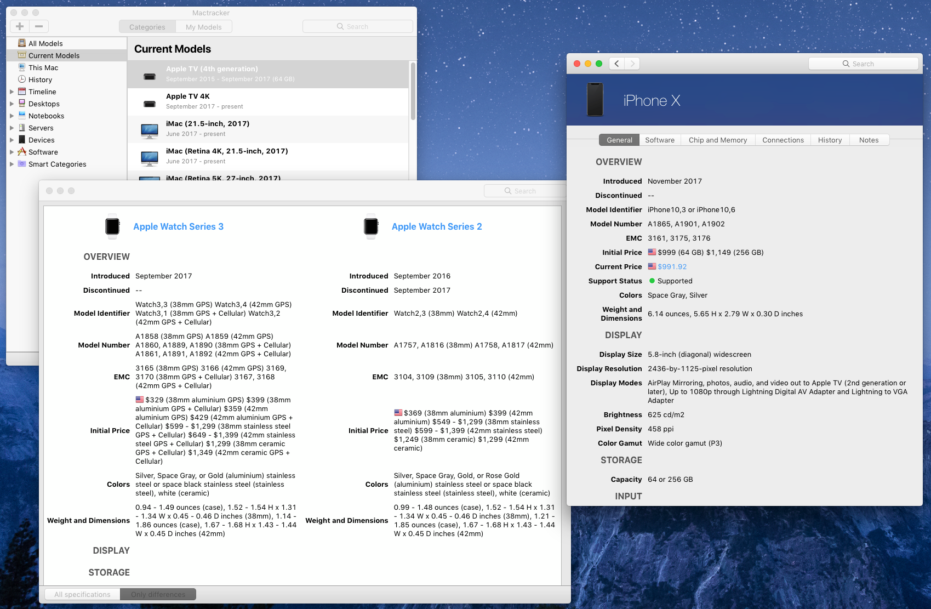Click the Servers category icon
Screen dimensions: 931x609
tap(22, 128)
